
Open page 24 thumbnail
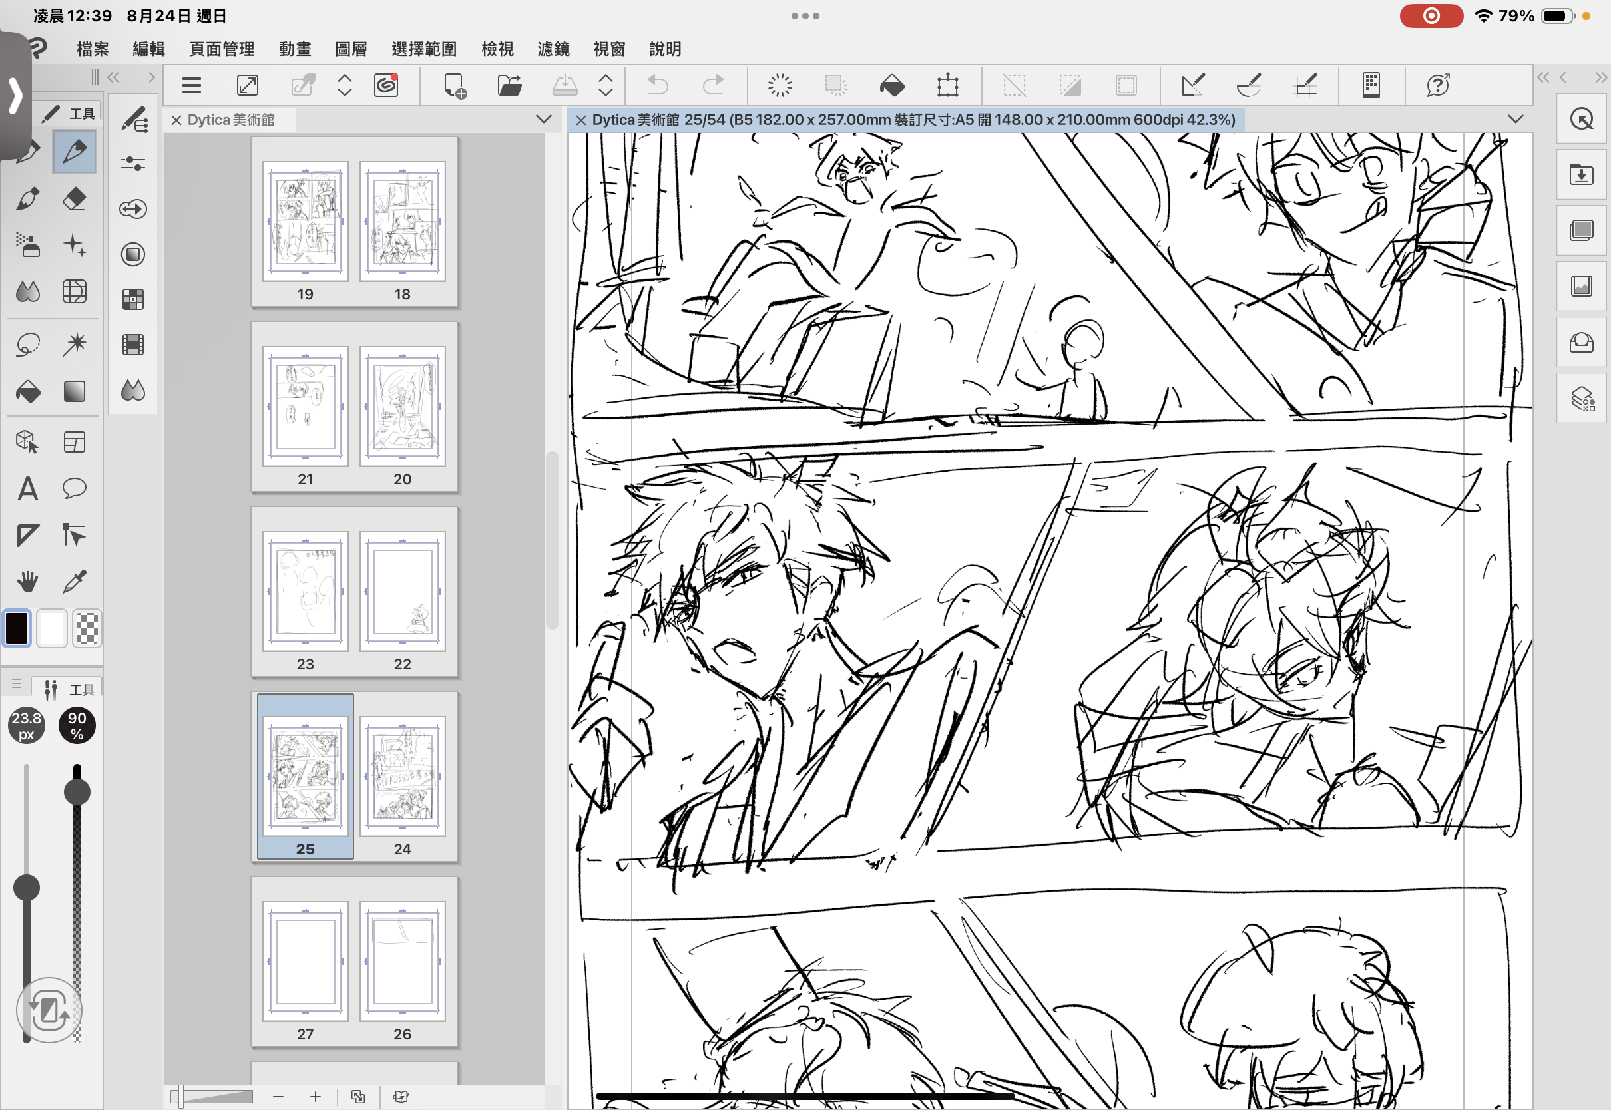(403, 777)
